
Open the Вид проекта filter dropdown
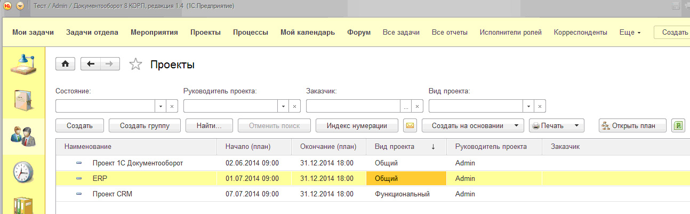(529, 106)
